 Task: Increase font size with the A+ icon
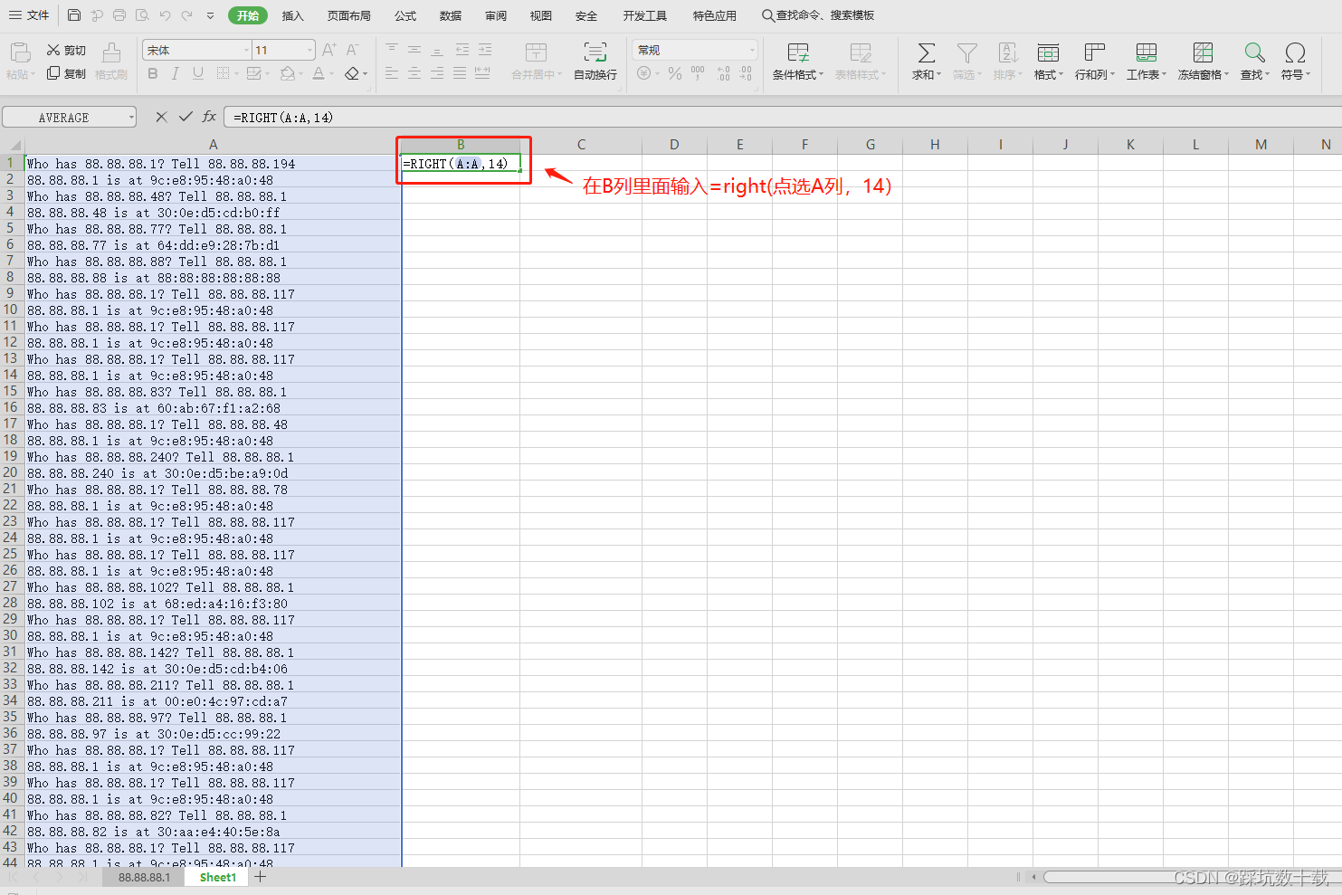coord(328,50)
